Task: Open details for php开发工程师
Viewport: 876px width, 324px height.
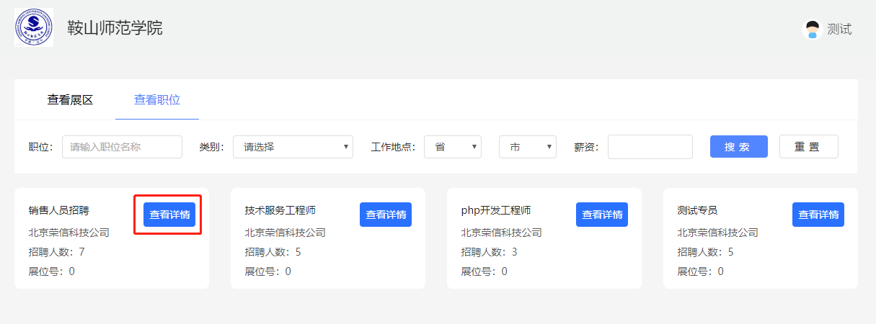Action: point(602,215)
